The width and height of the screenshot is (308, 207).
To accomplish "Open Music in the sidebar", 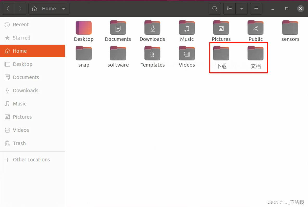I will 33,104.
